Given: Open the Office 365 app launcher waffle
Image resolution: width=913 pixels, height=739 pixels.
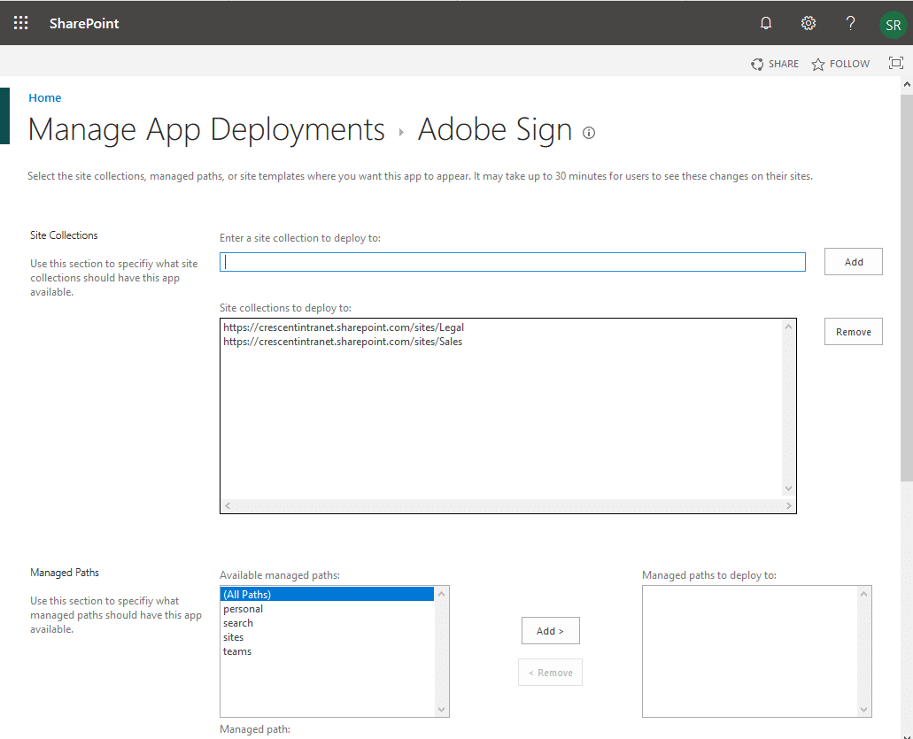Looking at the screenshot, I should pos(19,23).
